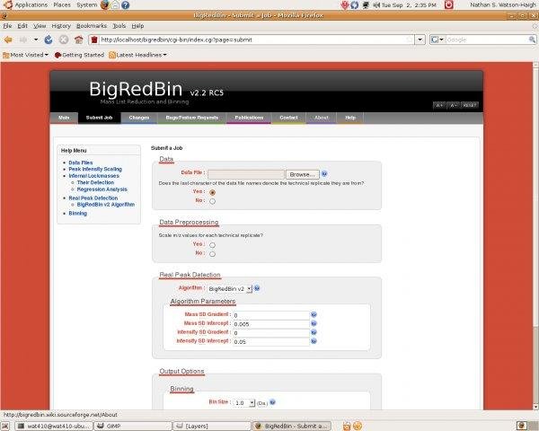The height and width of the screenshot is (431, 539).
Task: Switch to the Changes tab
Action: point(139,118)
